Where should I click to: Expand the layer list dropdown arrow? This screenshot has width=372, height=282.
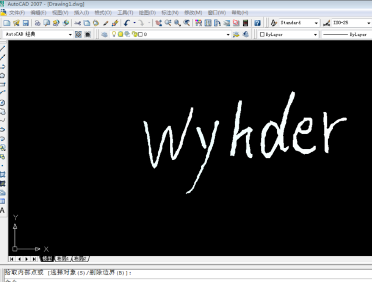click(x=228, y=35)
